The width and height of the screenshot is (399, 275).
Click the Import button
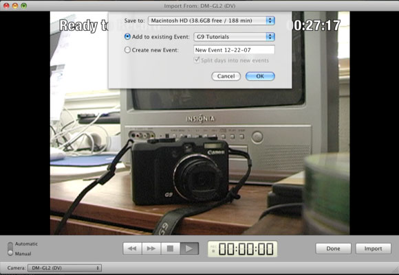coord(374,249)
